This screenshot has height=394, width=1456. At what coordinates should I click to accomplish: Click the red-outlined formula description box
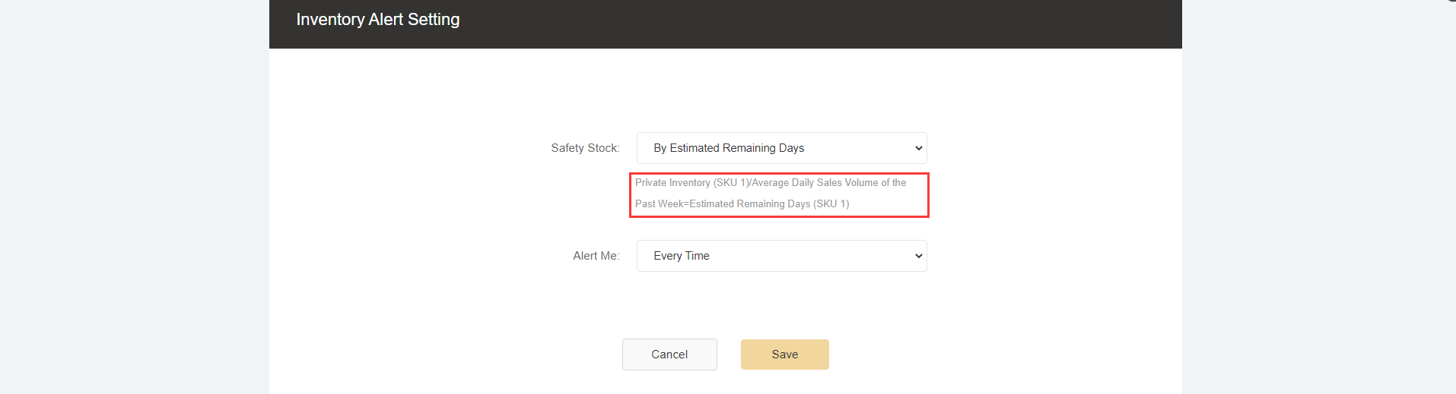779,194
